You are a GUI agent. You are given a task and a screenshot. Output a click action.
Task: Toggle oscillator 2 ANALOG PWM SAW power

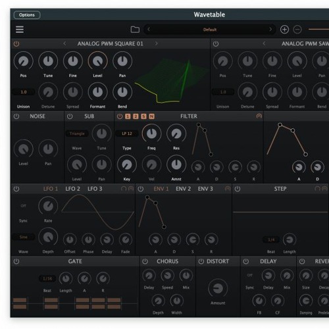216,43
